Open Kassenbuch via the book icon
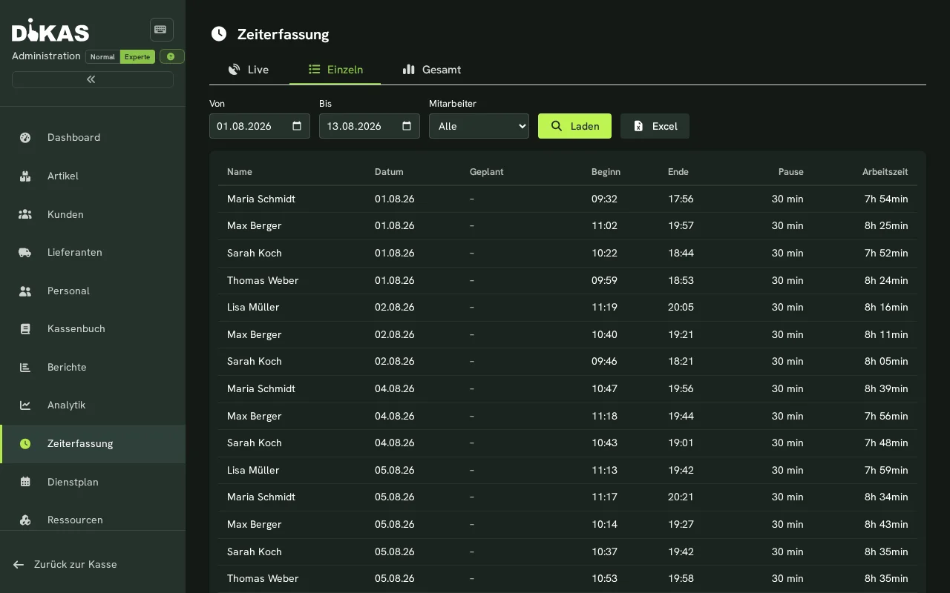The image size is (950, 593). (x=25, y=329)
